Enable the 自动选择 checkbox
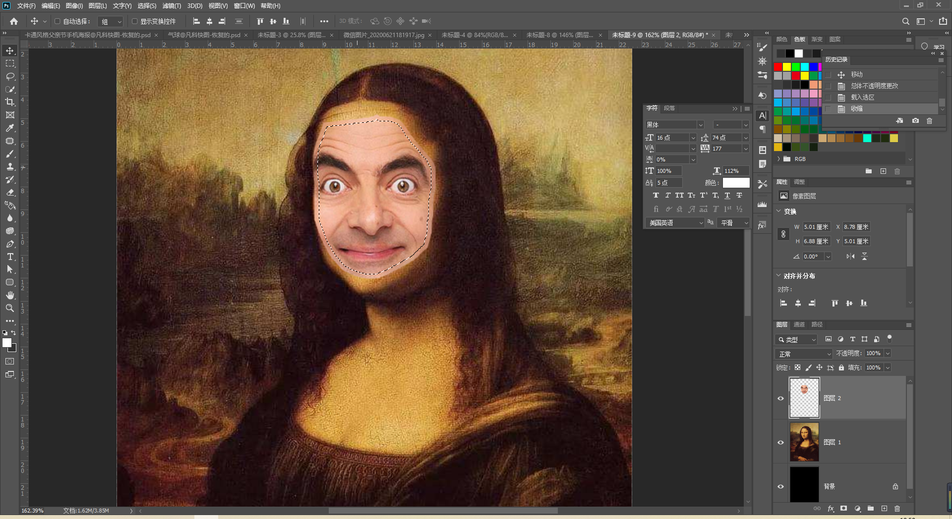Image resolution: width=952 pixels, height=519 pixels. click(x=58, y=21)
